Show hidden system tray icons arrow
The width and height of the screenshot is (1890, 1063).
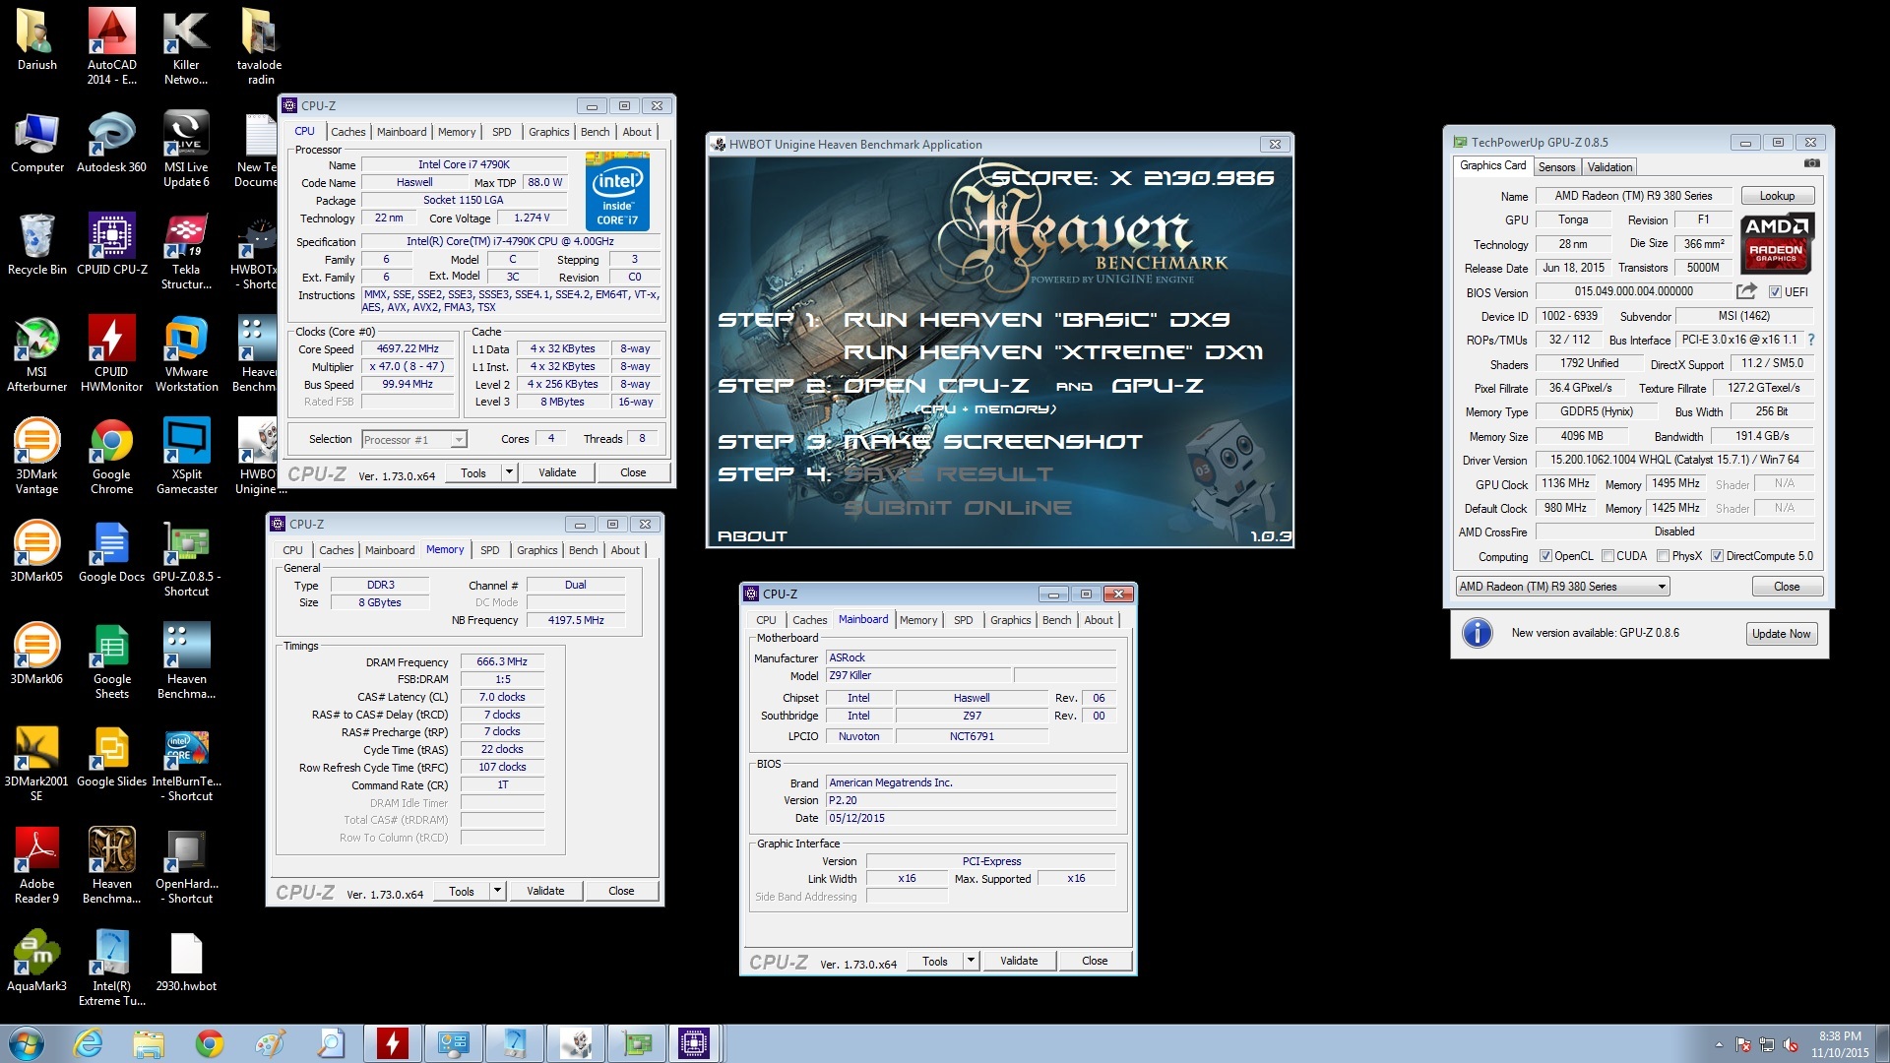[1719, 1045]
